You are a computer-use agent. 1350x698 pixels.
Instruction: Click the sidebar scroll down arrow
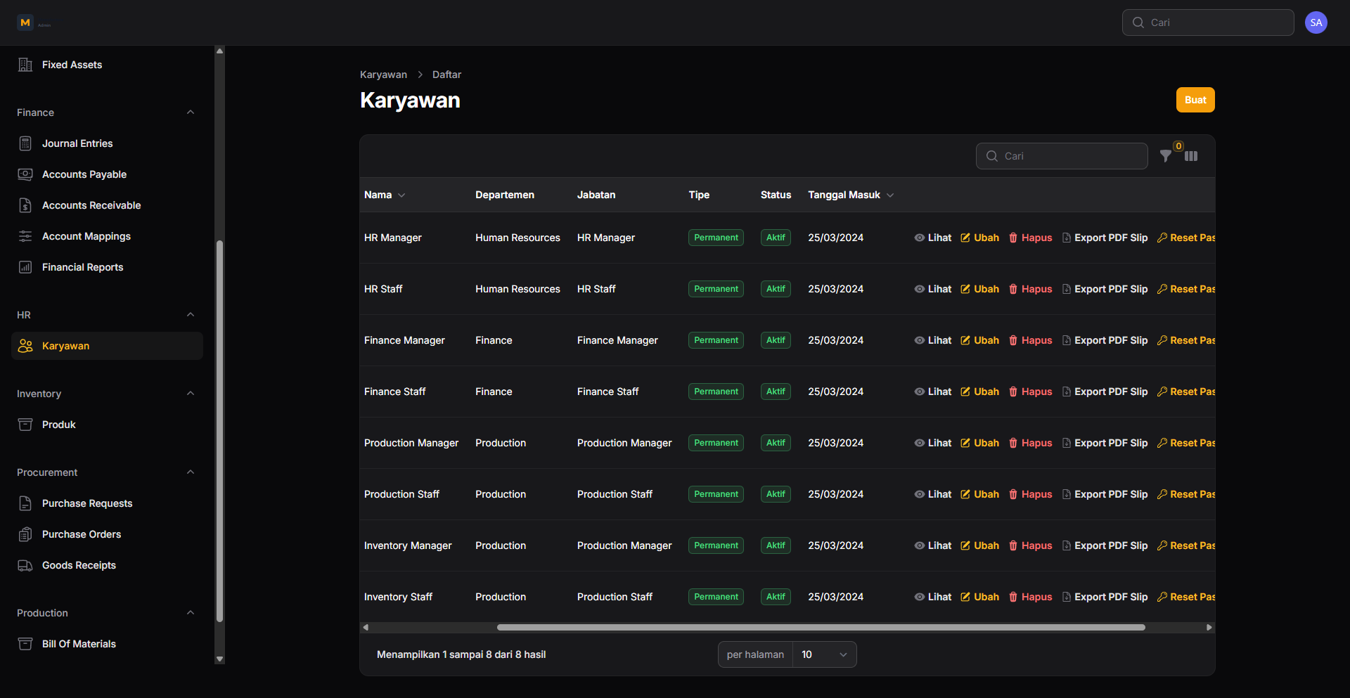219,659
